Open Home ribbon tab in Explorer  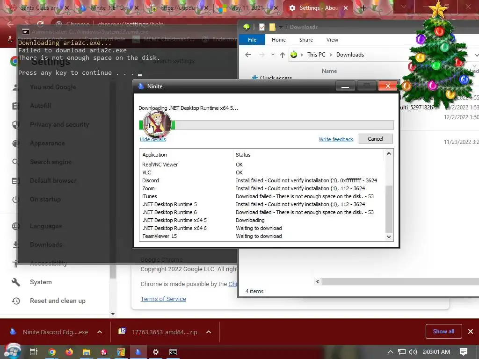coord(279,40)
